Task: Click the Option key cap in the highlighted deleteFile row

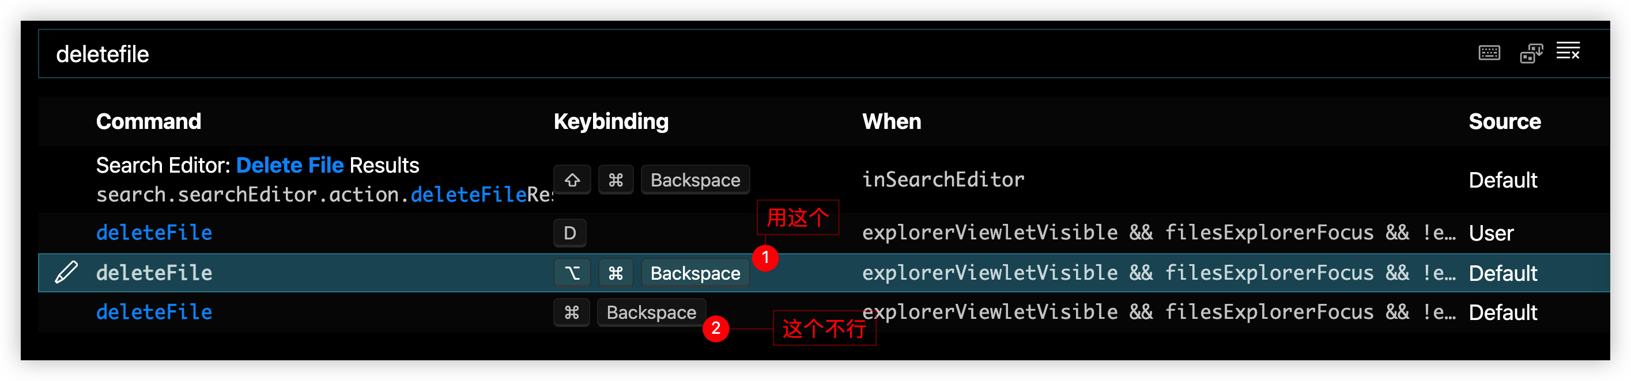Action: [572, 273]
